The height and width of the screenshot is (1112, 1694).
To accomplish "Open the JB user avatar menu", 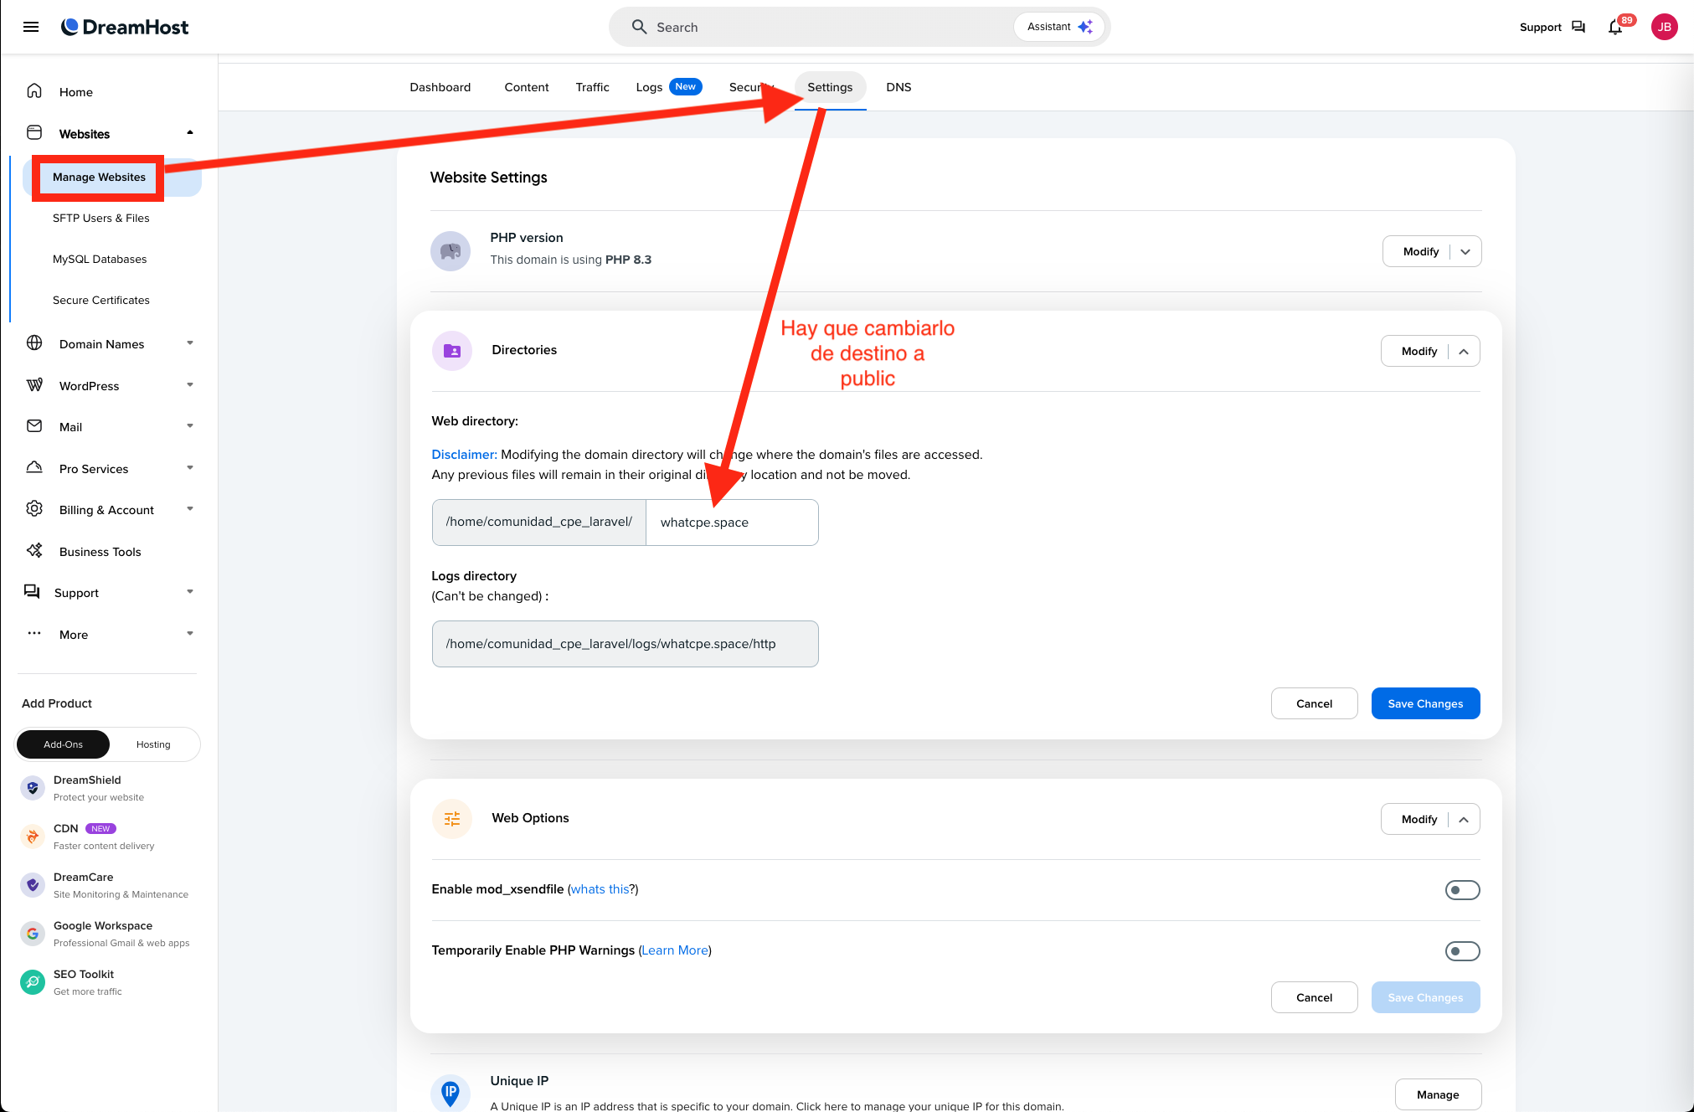I will pos(1664,27).
